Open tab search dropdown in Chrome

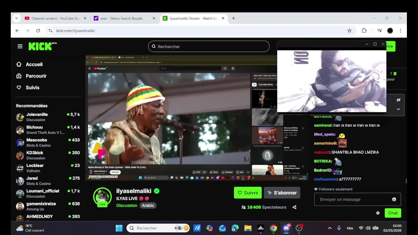click(x=16, y=18)
